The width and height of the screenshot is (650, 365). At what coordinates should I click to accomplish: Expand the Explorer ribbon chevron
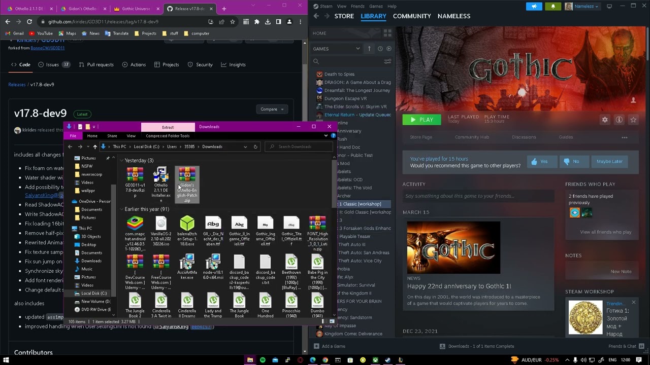[326, 136]
